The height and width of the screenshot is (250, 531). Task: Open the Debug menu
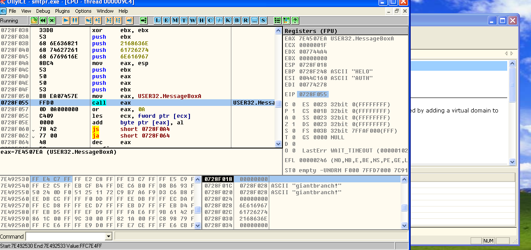coord(43,11)
